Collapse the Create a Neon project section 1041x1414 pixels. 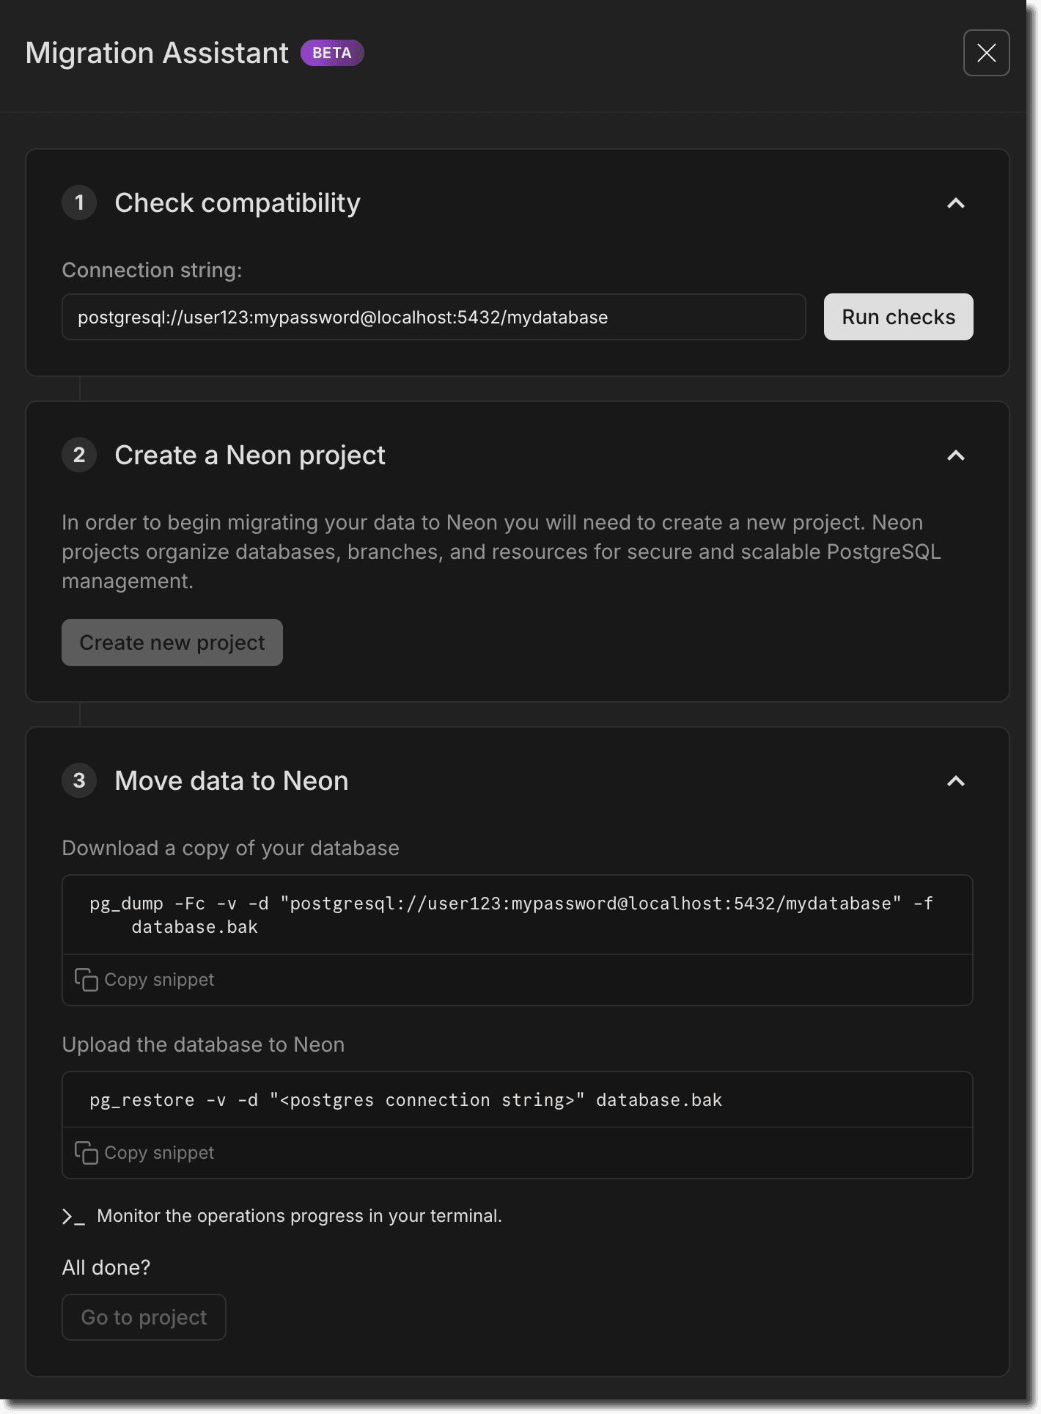click(x=955, y=455)
